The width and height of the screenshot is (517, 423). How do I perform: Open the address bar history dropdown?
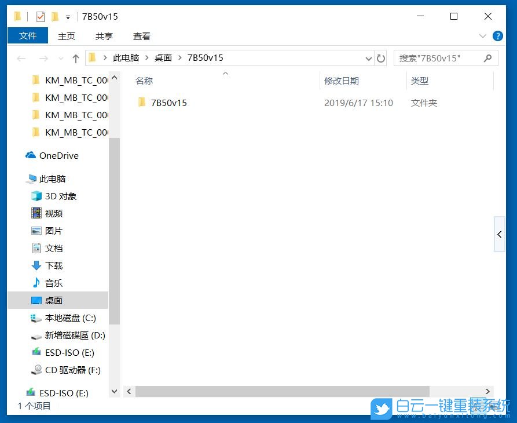click(x=369, y=58)
